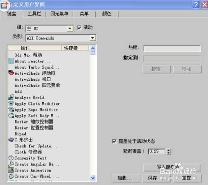Select the Convexity Test text
This screenshot has height=185, width=208.
[x=30, y=158]
